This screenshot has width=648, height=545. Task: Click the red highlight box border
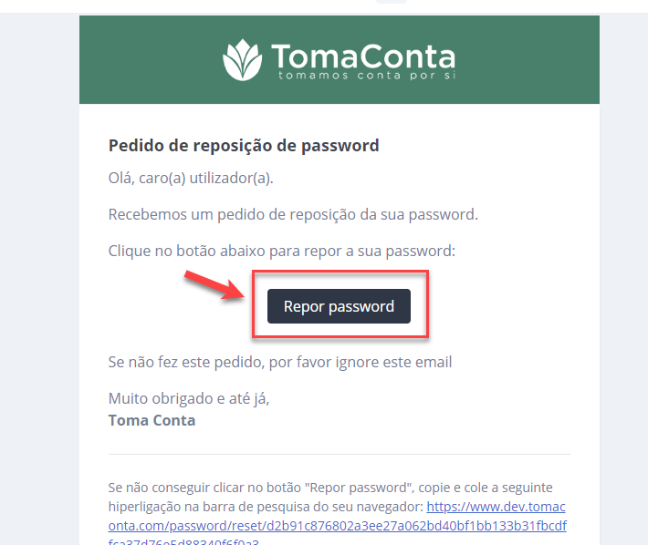tap(340, 272)
